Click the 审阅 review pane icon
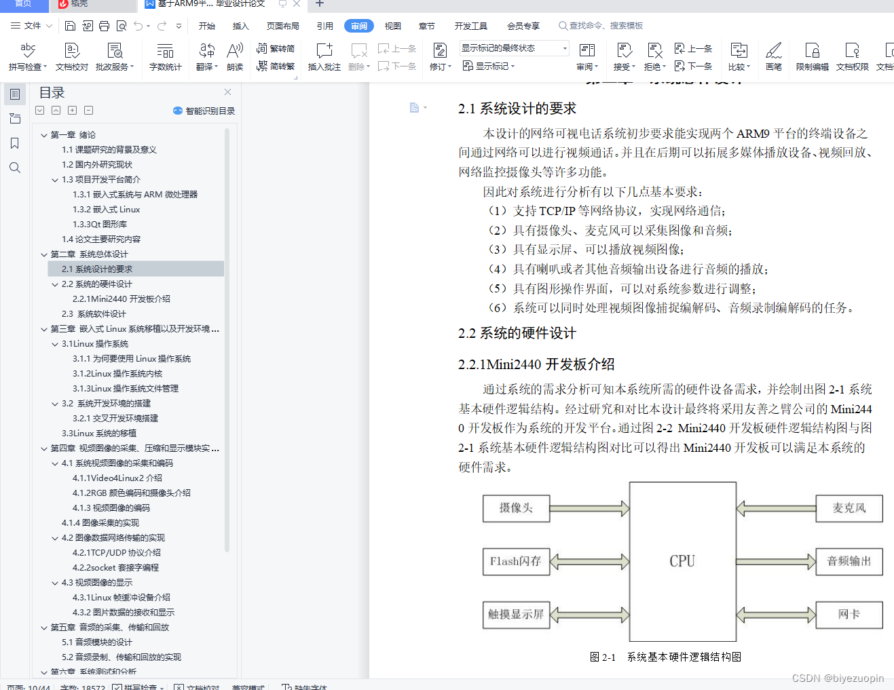The width and height of the screenshot is (894, 690). pos(587,56)
